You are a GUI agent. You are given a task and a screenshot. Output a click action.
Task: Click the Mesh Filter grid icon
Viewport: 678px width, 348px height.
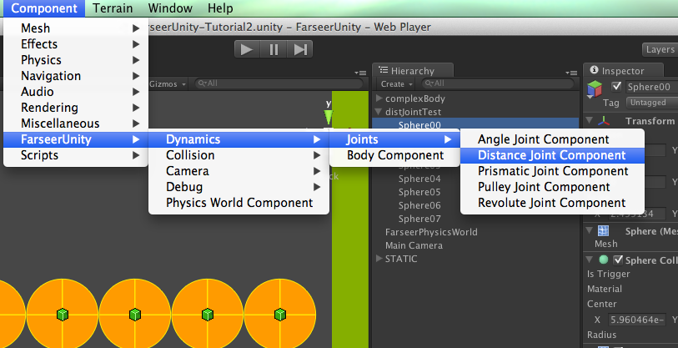603,230
